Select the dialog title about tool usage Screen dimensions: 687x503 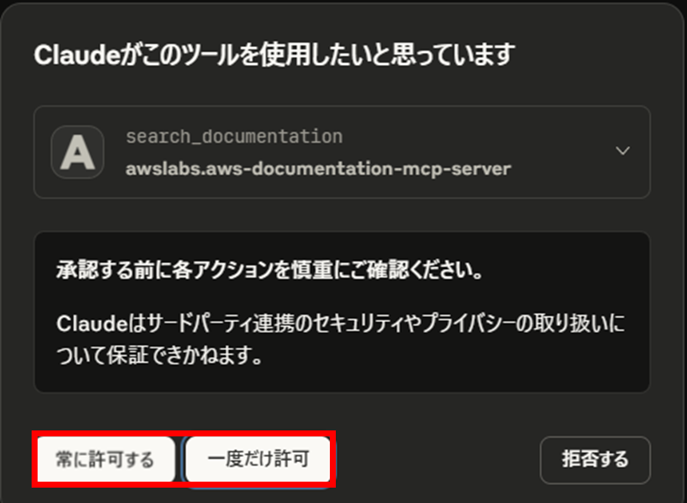click(x=272, y=51)
